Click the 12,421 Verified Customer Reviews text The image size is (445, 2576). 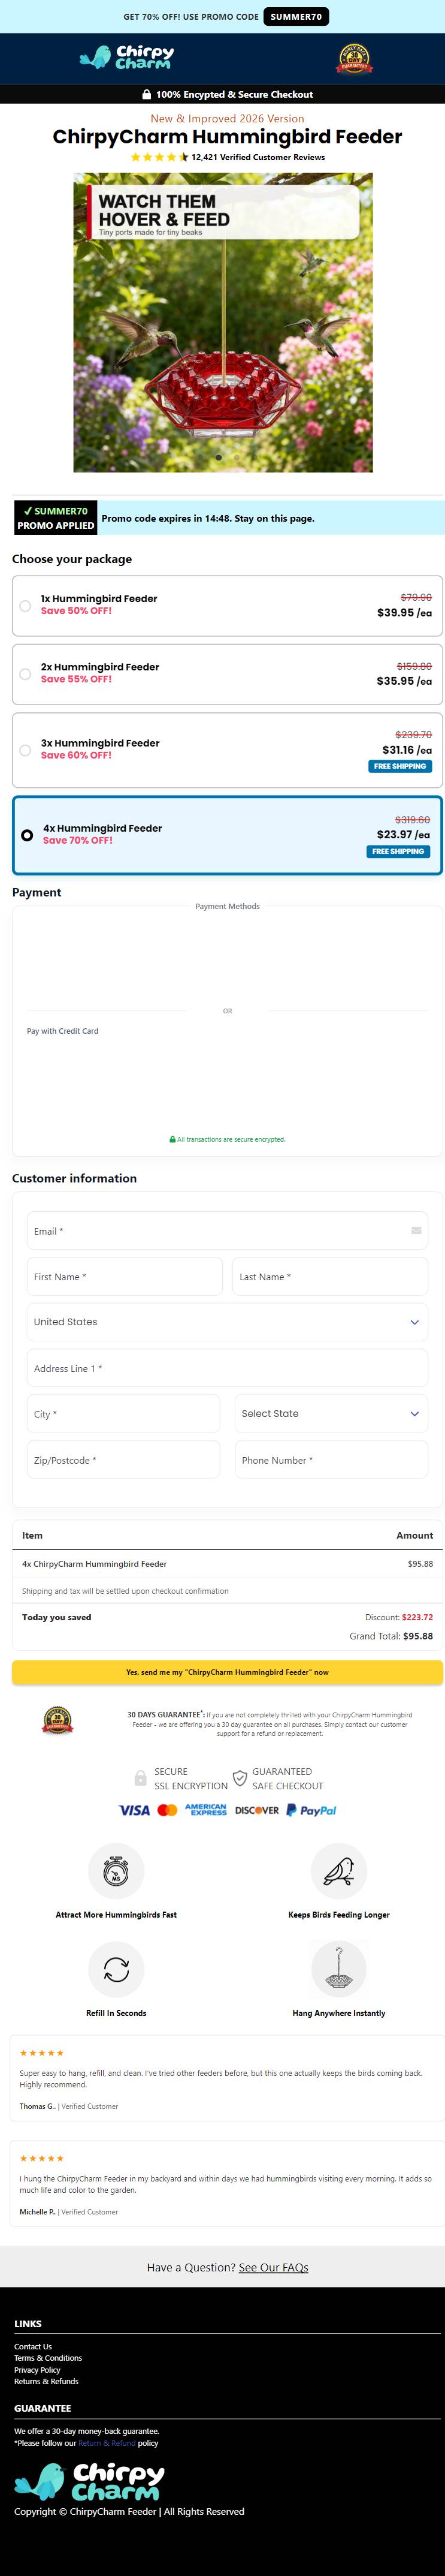(x=258, y=157)
